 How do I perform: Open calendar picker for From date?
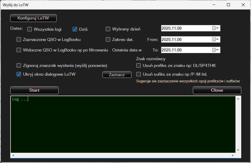pos(215,39)
